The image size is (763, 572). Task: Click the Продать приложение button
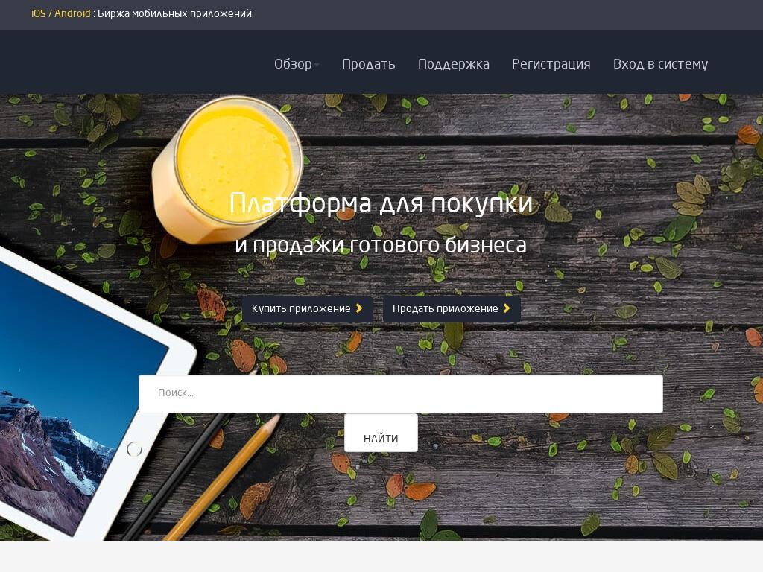(x=452, y=308)
